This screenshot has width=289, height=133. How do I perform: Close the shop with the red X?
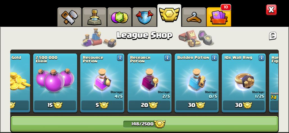[x=271, y=10]
